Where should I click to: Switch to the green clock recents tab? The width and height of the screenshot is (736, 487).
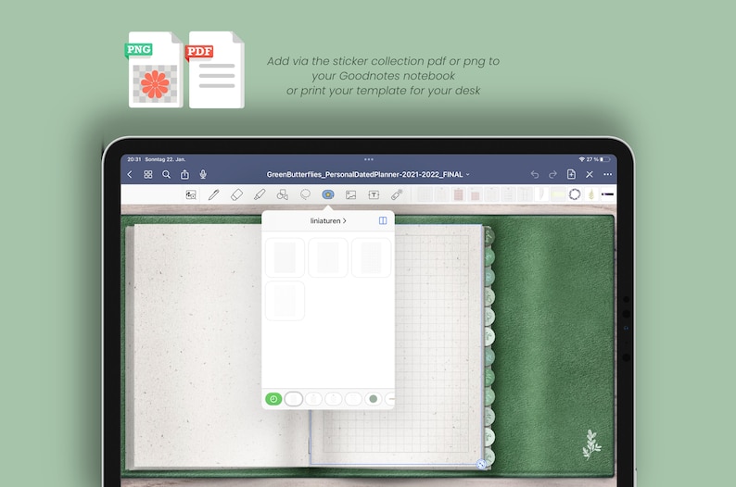pos(273,399)
